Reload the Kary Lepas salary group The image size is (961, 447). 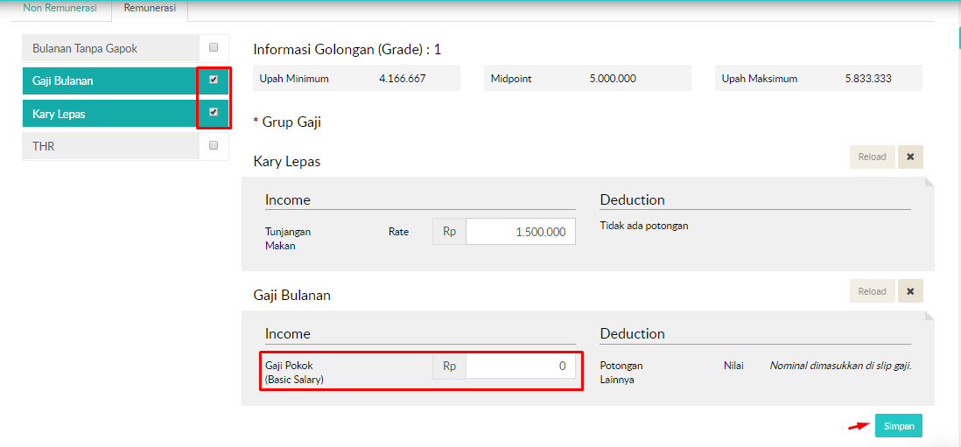click(x=872, y=157)
